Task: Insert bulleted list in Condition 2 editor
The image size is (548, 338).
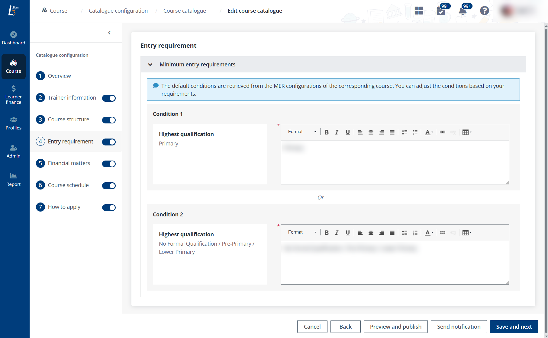Action: 405,233
